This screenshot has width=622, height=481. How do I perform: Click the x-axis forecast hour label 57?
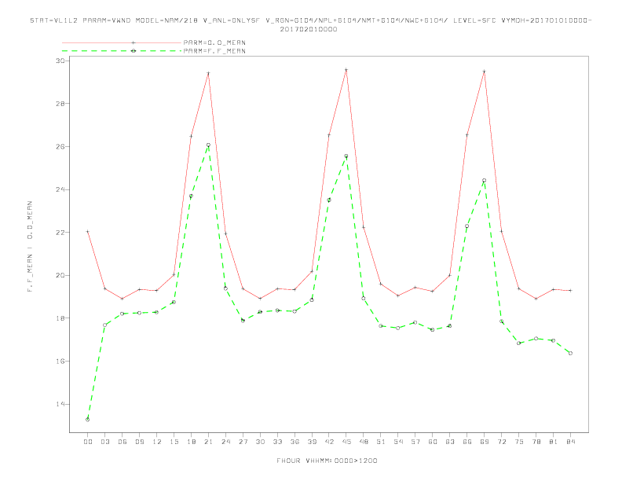415,442
